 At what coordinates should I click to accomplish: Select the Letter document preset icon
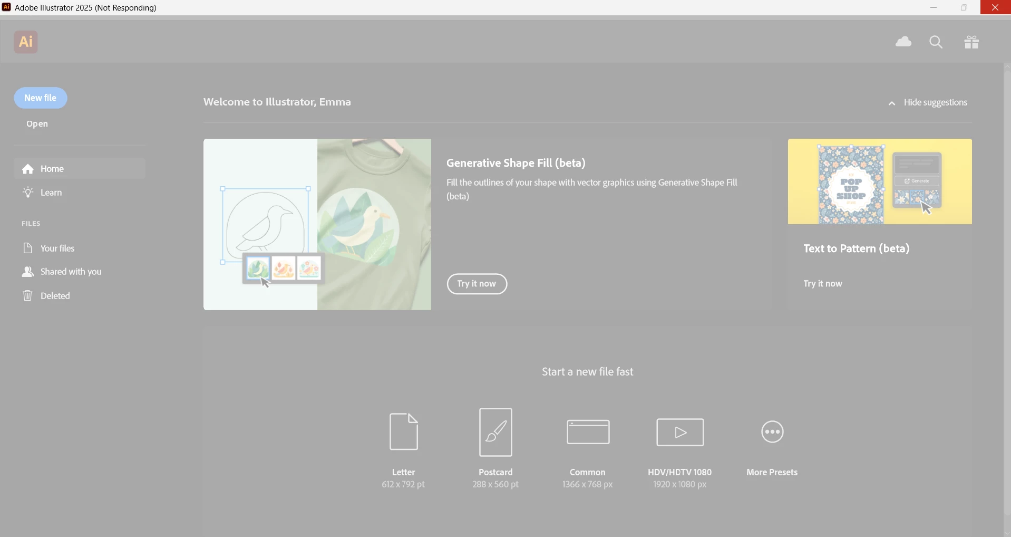[404, 431]
